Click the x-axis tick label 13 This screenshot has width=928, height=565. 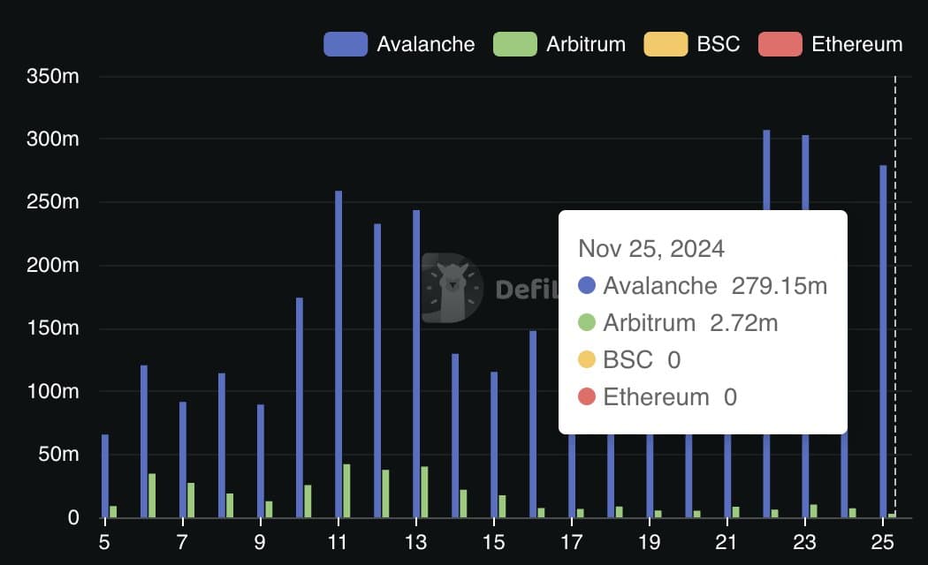415,542
